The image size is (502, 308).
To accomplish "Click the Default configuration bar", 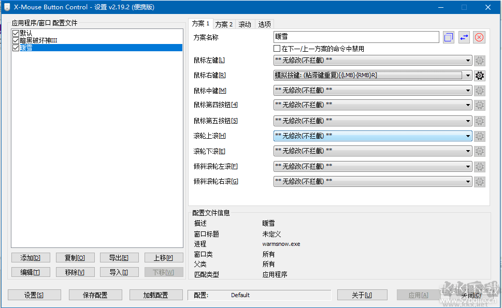I will [259, 295].
